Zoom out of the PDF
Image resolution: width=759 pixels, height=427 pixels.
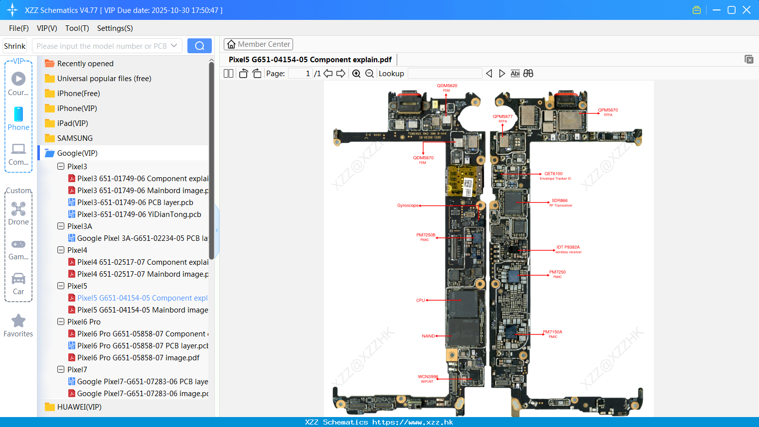coord(369,73)
